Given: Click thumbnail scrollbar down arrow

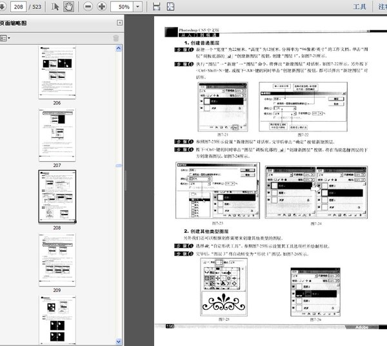Looking at the screenshot, I should coord(119,341).
